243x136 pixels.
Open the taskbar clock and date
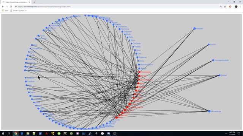point(232,133)
